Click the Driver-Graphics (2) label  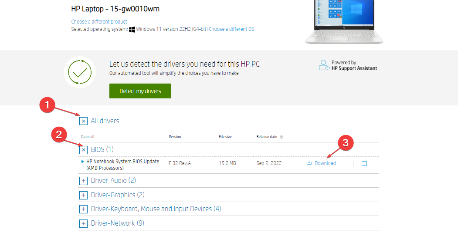[118, 195]
